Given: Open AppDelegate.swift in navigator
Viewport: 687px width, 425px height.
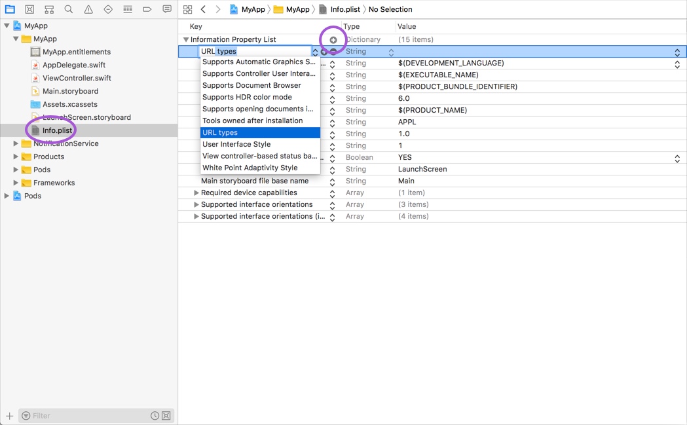Looking at the screenshot, I should pos(73,65).
